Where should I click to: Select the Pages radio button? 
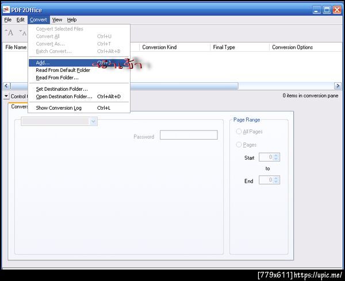239,145
